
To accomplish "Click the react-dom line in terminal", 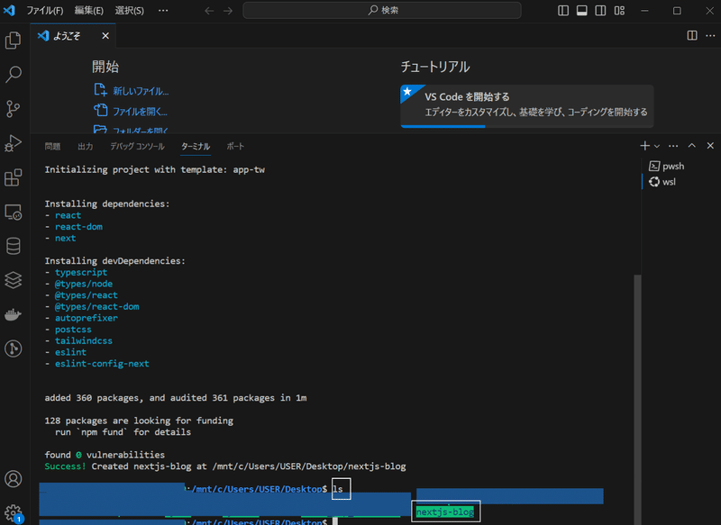I will (78, 226).
